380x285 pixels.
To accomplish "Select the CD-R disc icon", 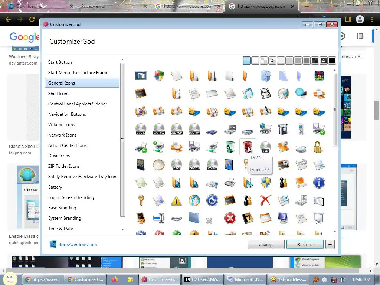I will tap(176, 165).
